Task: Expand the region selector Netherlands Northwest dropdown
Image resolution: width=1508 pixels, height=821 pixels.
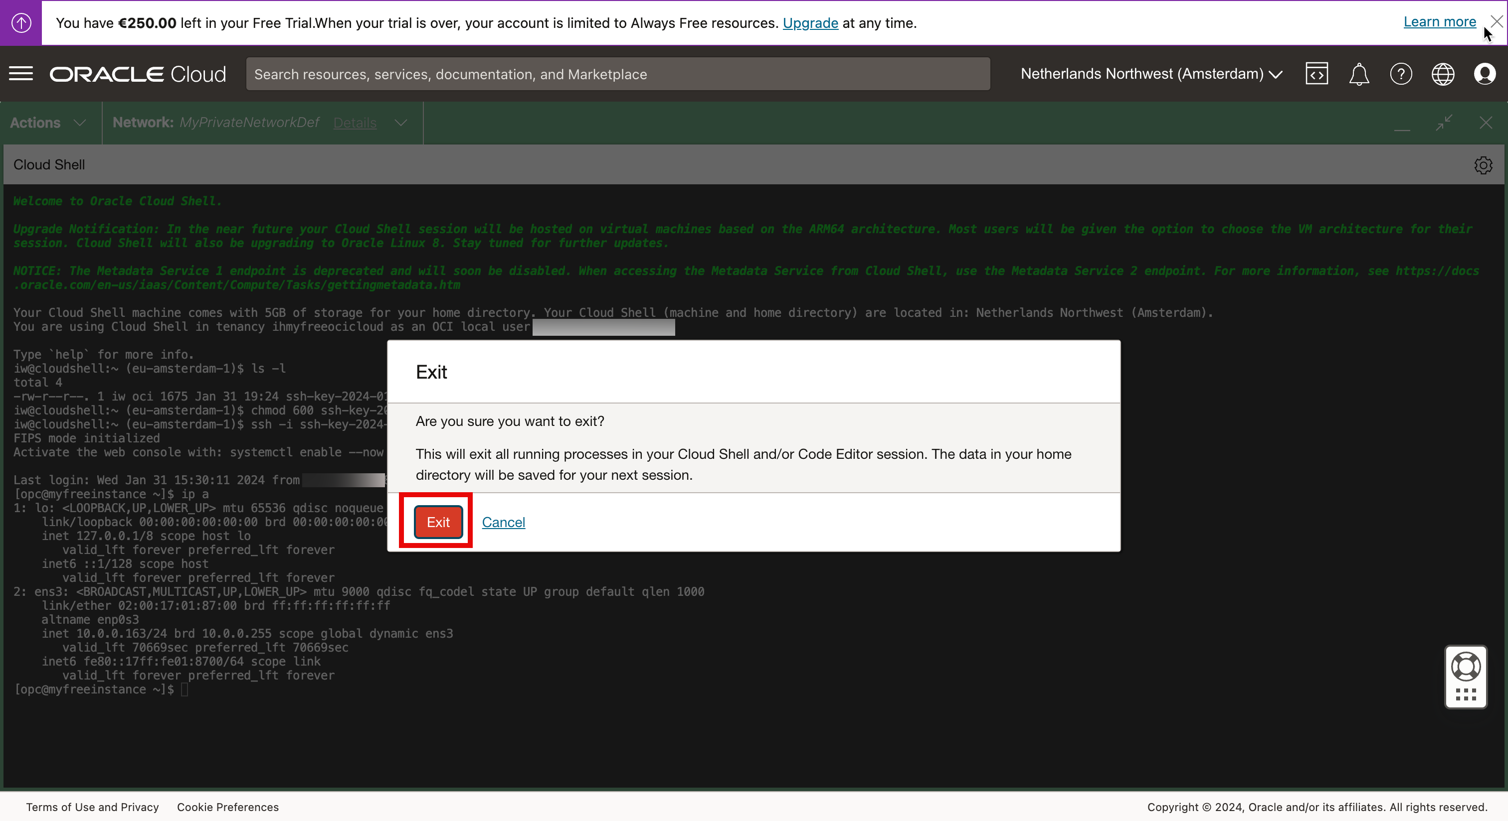Action: (x=1151, y=74)
